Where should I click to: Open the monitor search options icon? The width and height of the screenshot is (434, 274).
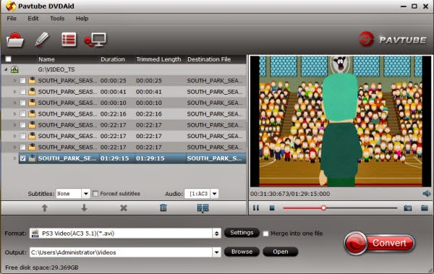[95, 40]
